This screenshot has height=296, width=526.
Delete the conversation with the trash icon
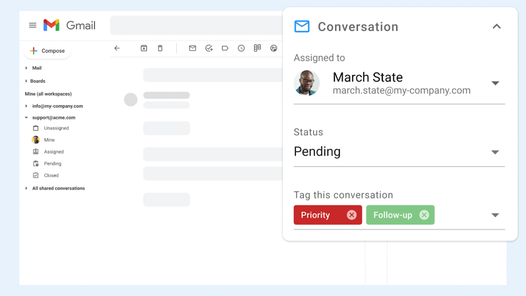[160, 48]
